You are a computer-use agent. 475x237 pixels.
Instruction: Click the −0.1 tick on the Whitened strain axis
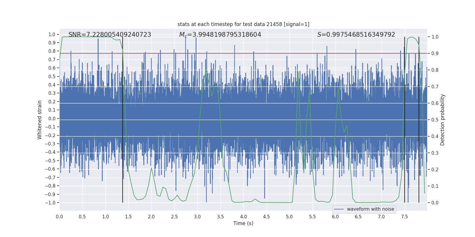click(x=50, y=127)
